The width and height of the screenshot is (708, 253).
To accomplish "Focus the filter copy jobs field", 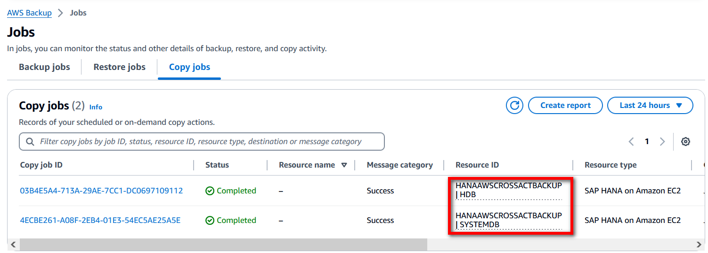I will pyautogui.click(x=202, y=142).
